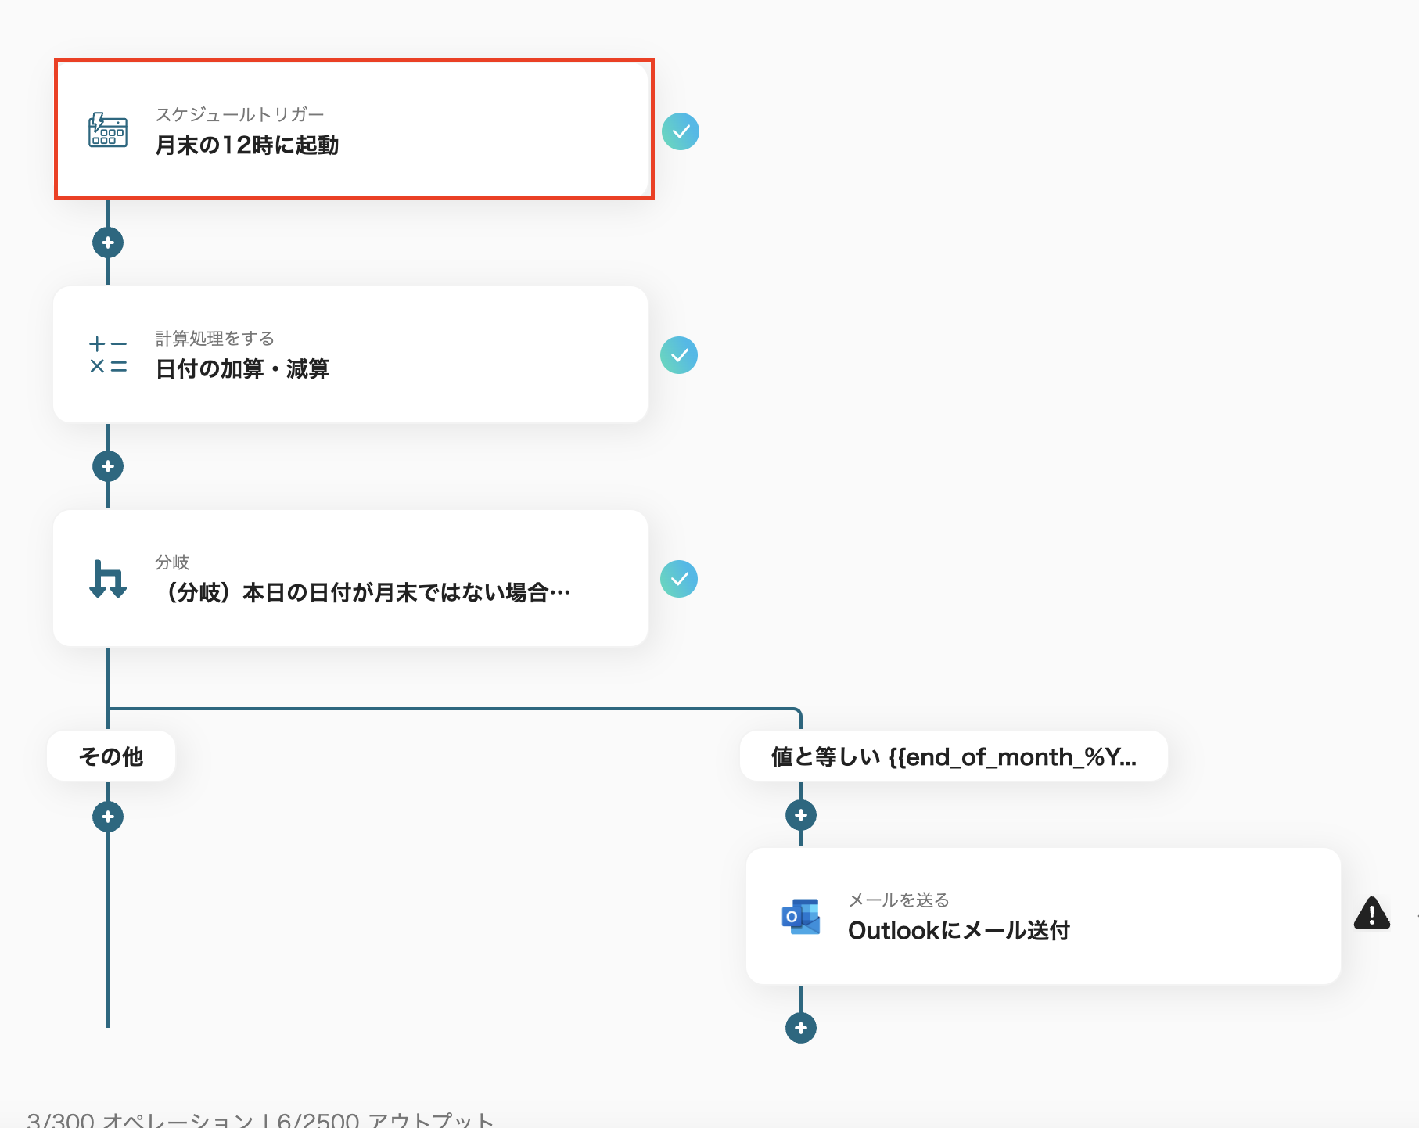Toggle the checkmark badge on the branch node
The width and height of the screenshot is (1419, 1128).
[681, 579]
